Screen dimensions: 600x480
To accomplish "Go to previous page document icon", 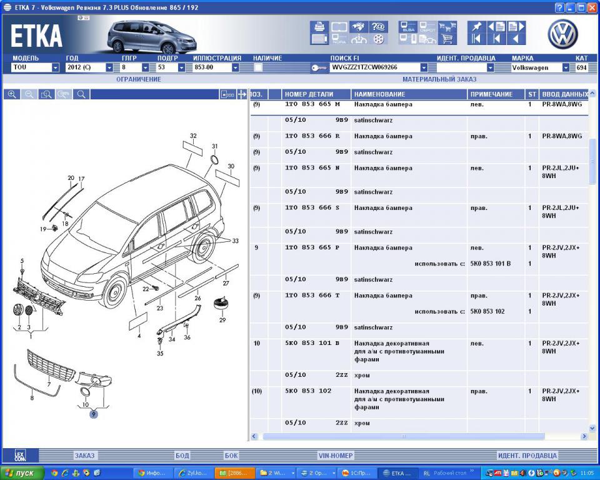I will click(x=496, y=27).
